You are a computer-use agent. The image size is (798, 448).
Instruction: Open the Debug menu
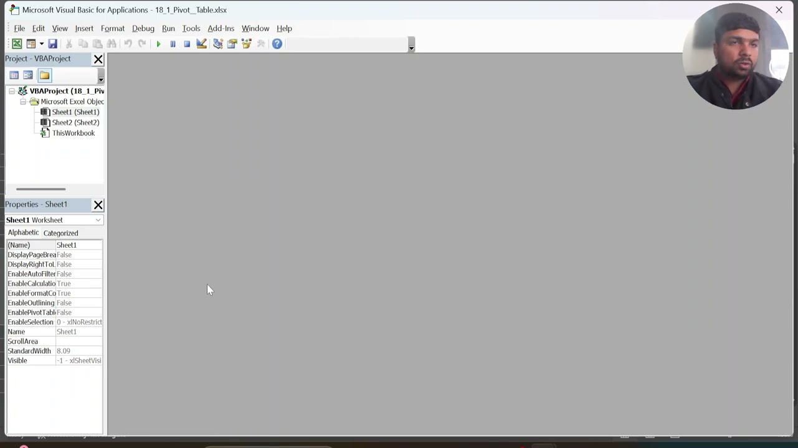pos(143,29)
